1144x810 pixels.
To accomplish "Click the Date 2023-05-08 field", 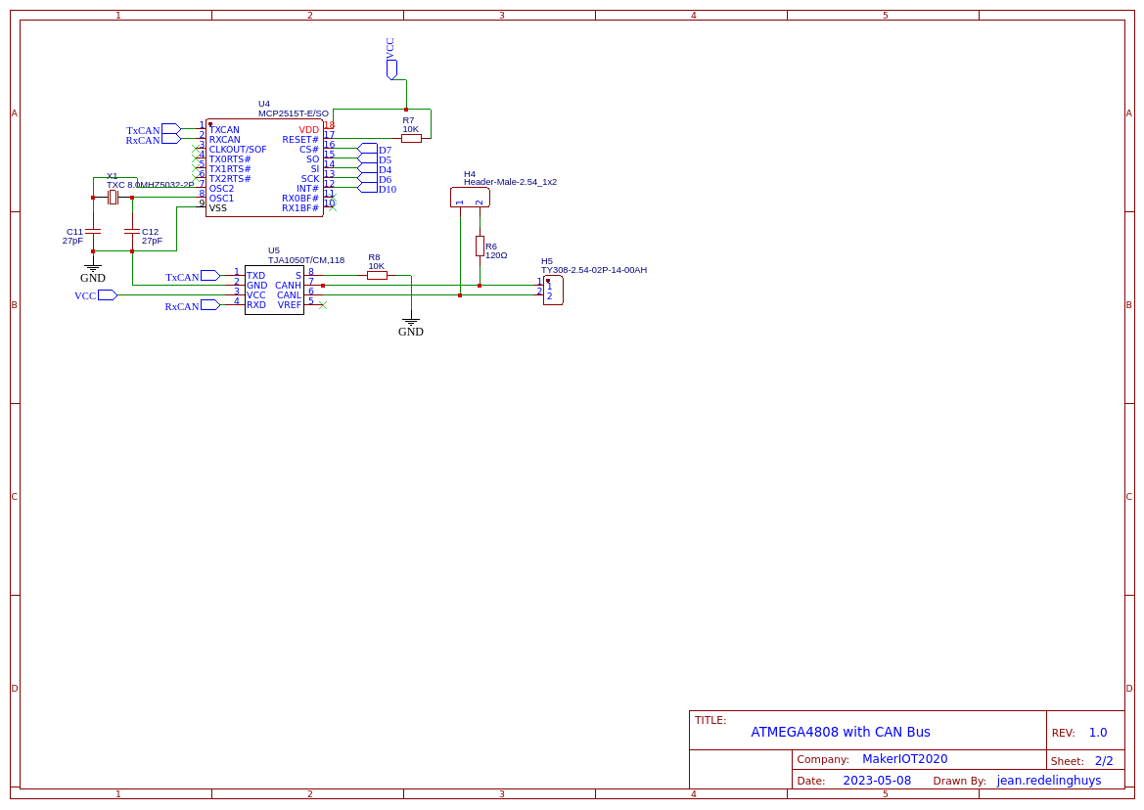I will tap(878, 780).
